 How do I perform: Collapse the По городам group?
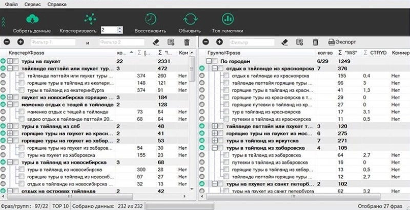click(x=209, y=61)
